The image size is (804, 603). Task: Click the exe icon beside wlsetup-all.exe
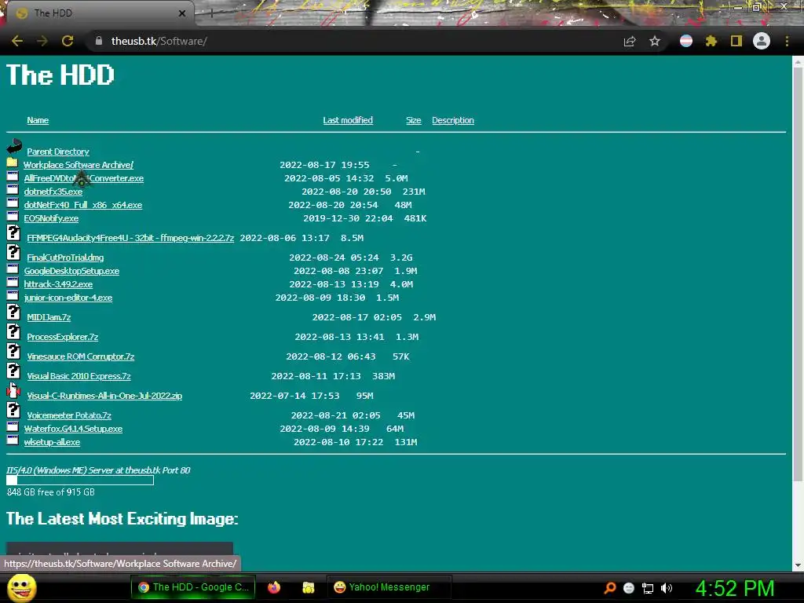(x=13, y=440)
